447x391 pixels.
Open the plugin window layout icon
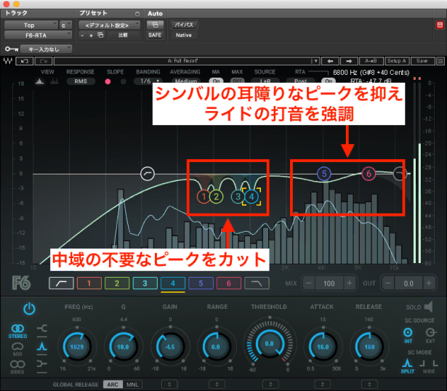pos(155,25)
